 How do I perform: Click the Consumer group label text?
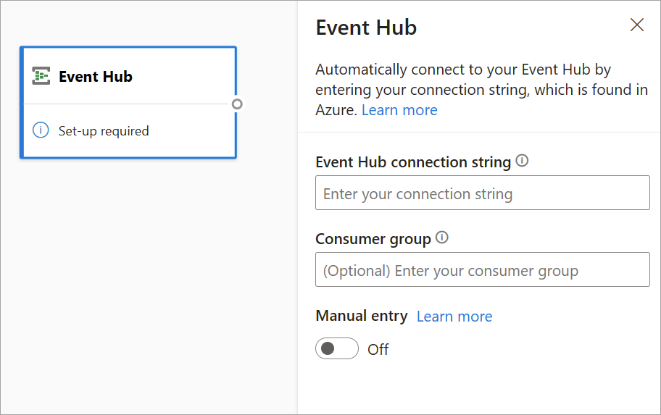coord(373,238)
